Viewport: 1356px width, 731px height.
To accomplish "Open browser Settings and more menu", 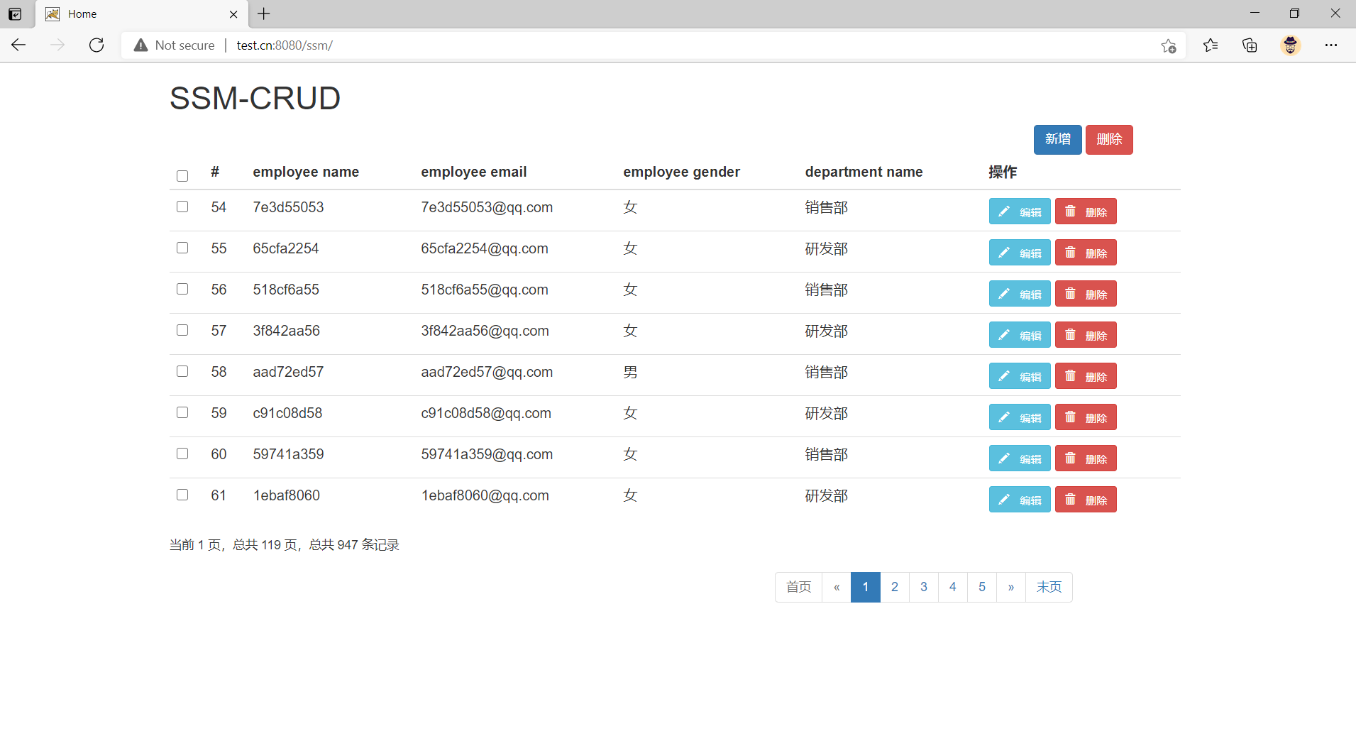I will click(x=1330, y=45).
